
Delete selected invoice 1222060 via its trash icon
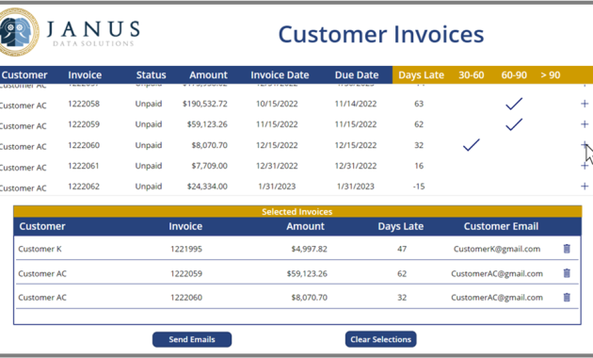[567, 298]
